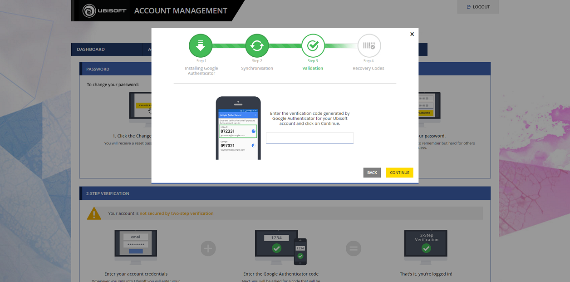The width and height of the screenshot is (570, 282).
Task: Close the two-step setup dialog
Action: coord(412,34)
